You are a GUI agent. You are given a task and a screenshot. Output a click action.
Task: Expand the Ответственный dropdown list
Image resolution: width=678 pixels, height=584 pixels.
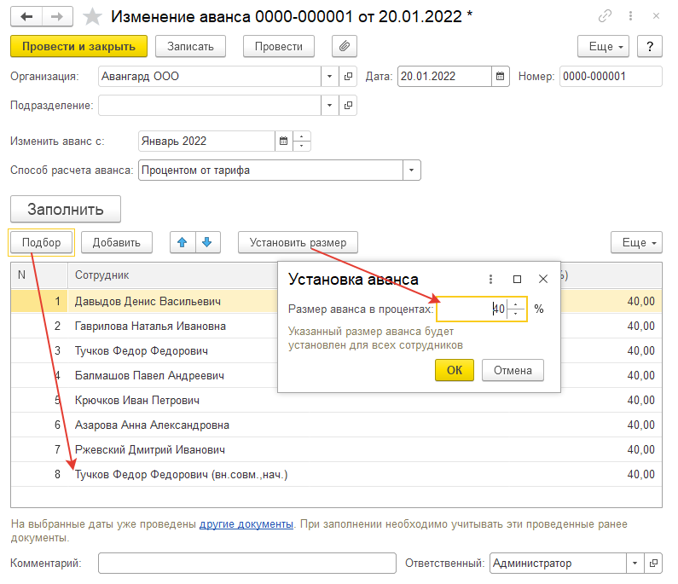[635, 564]
